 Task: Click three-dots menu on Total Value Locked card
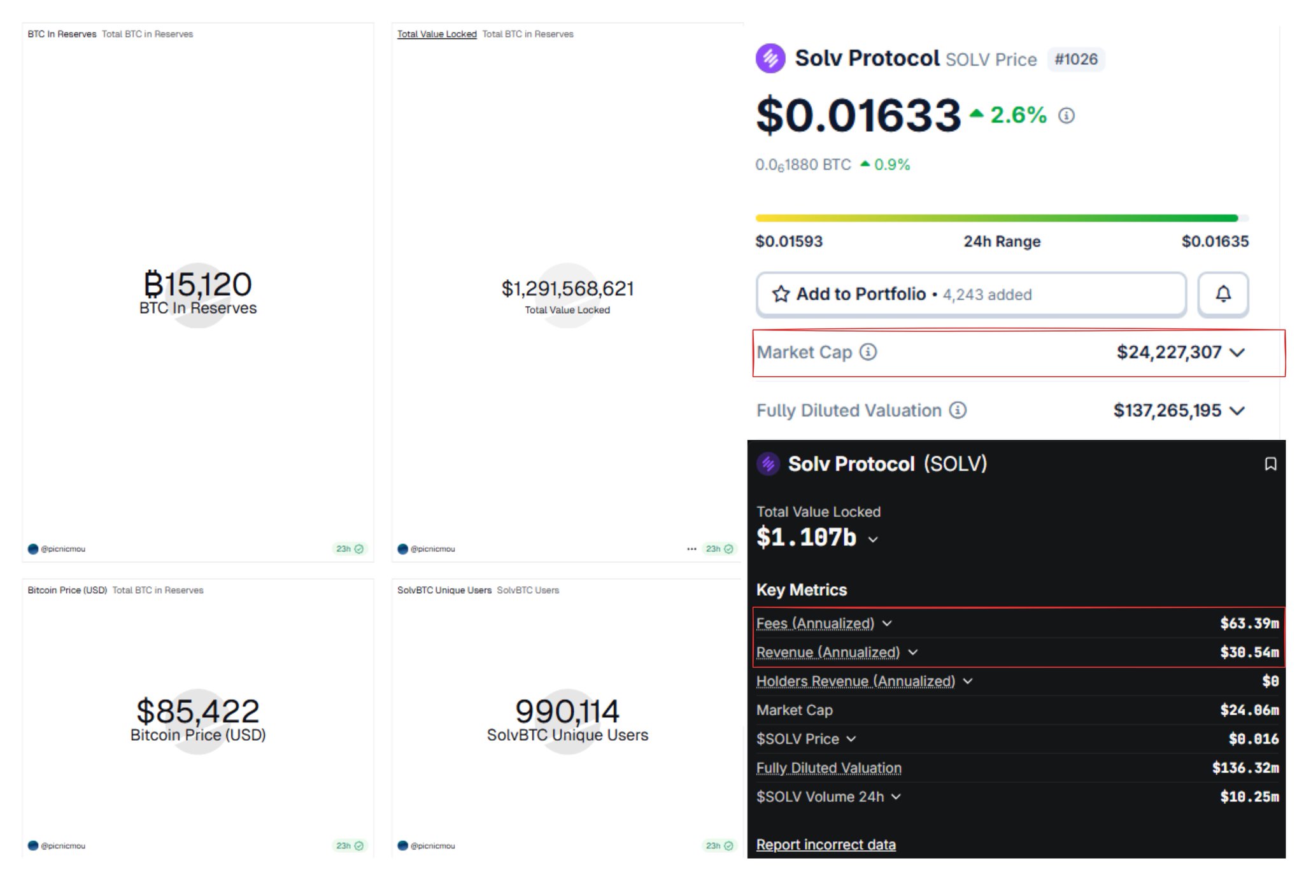(691, 549)
